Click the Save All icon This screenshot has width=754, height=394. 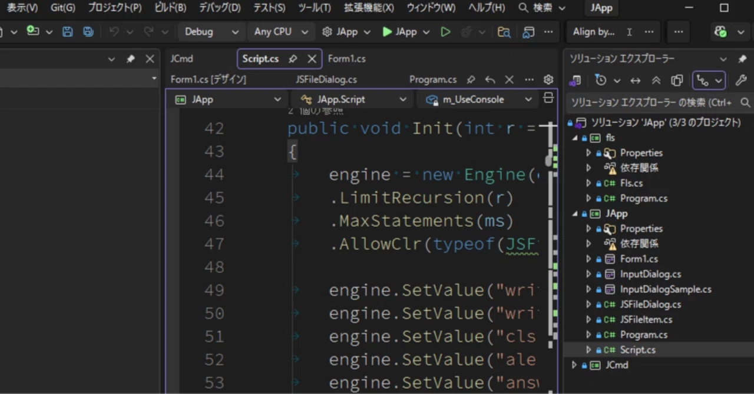tap(88, 32)
